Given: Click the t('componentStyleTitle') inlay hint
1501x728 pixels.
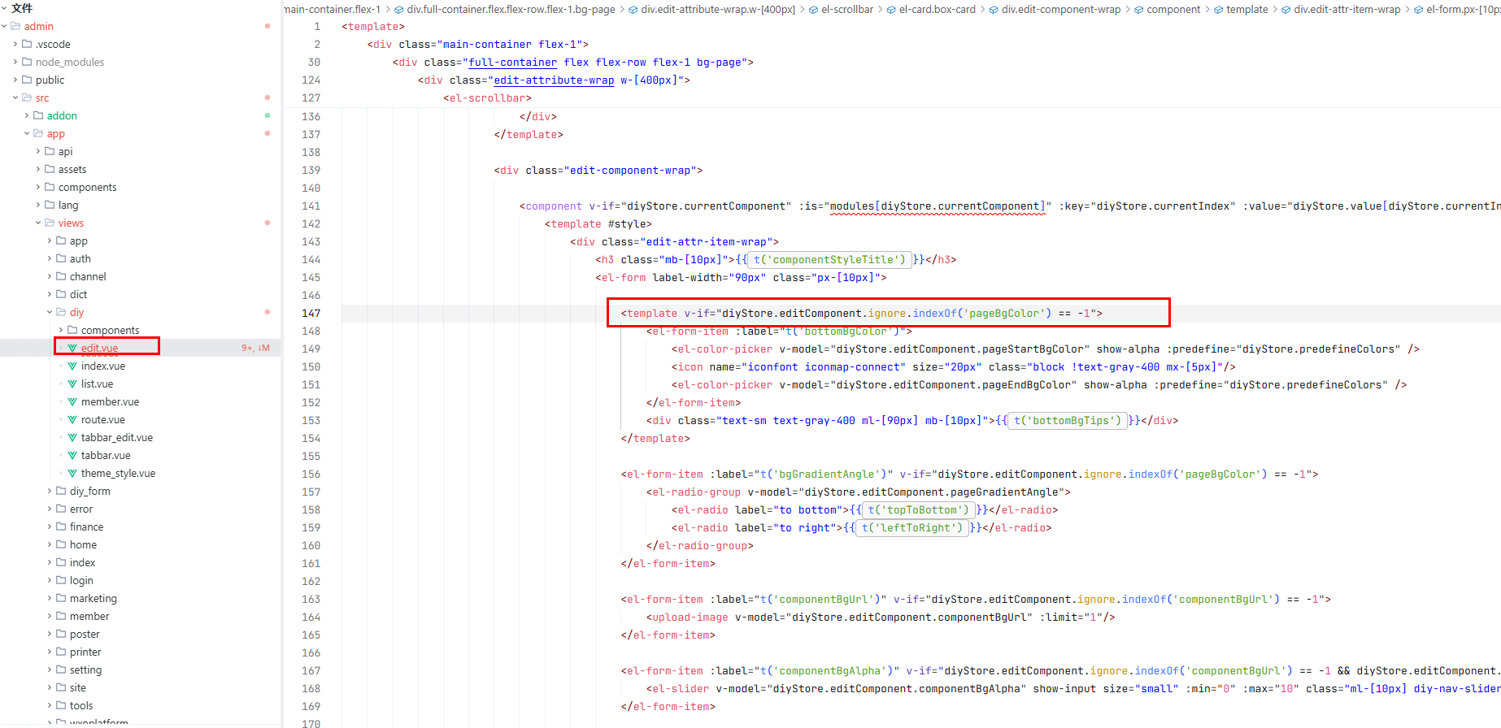Looking at the screenshot, I should (x=829, y=260).
